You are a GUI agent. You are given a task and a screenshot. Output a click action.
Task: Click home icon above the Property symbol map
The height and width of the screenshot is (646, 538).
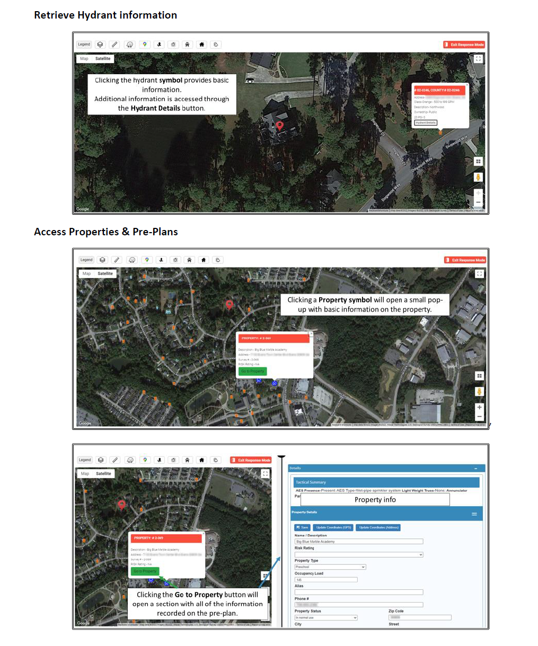pyautogui.click(x=204, y=260)
